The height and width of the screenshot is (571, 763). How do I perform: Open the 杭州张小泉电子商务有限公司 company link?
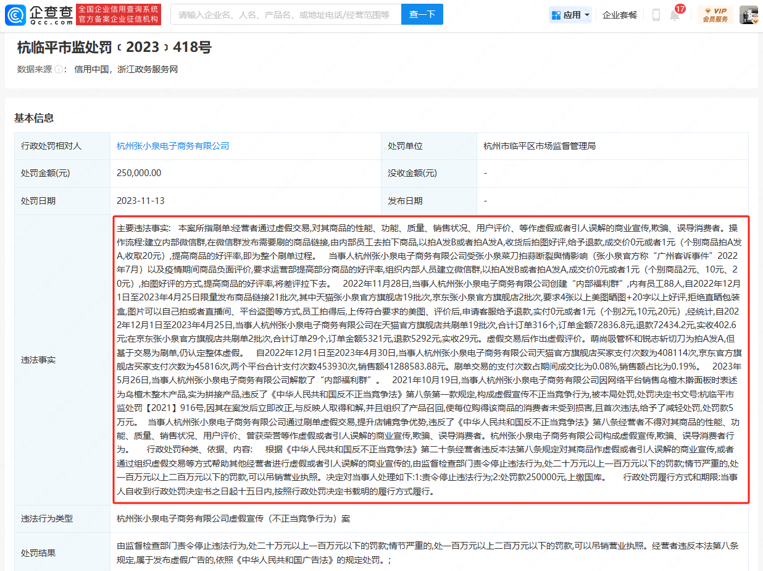[x=173, y=146]
